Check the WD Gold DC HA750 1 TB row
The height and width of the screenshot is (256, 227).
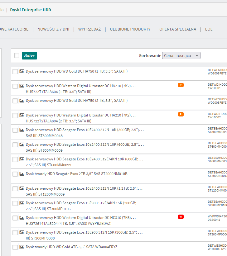pos(15,72)
